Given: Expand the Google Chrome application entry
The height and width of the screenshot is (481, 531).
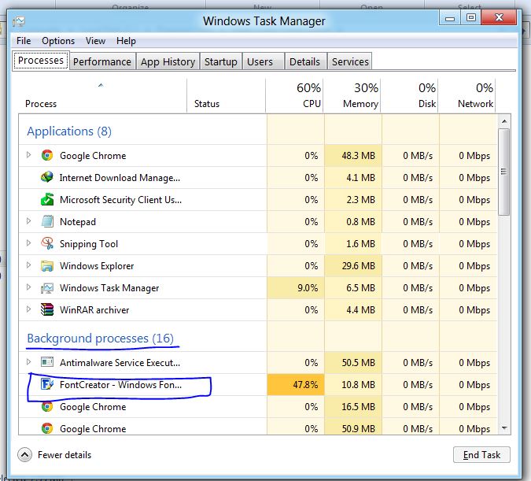Looking at the screenshot, I should point(29,155).
